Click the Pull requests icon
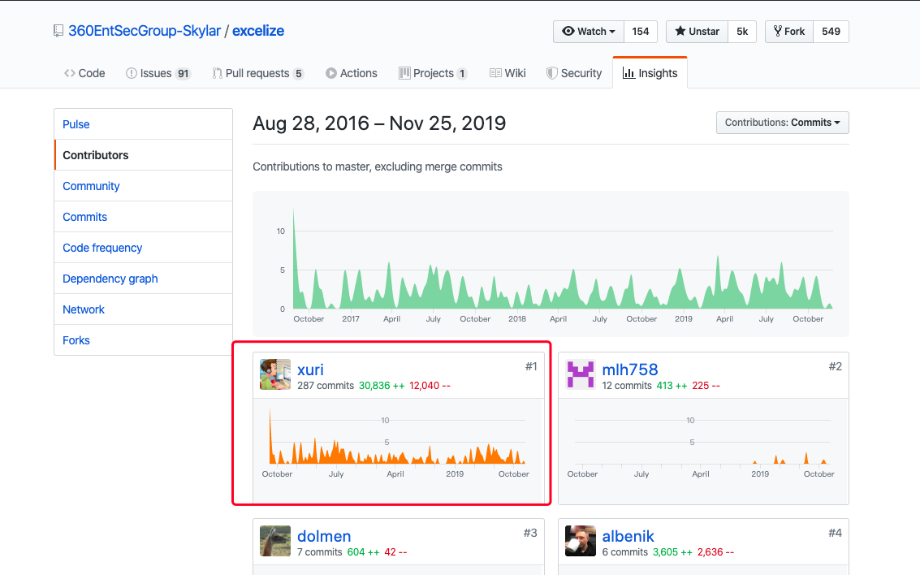This screenshot has width=920, height=575. point(217,73)
